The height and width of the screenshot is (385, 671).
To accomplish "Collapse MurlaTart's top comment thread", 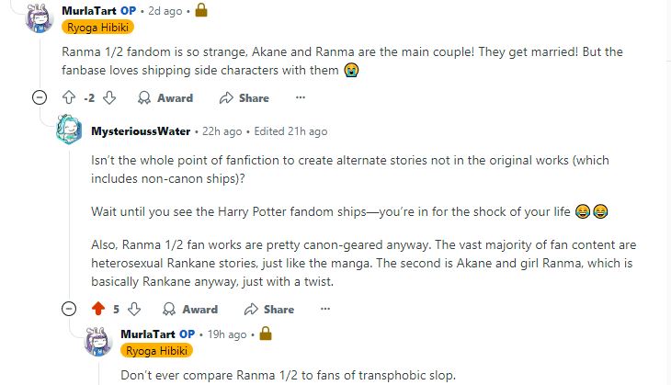I will (x=39, y=97).
